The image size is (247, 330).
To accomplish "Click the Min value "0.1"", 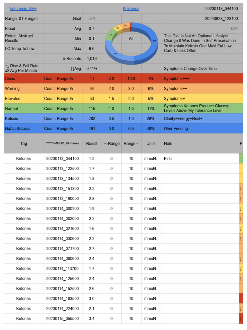I will click(x=92, y=39).
